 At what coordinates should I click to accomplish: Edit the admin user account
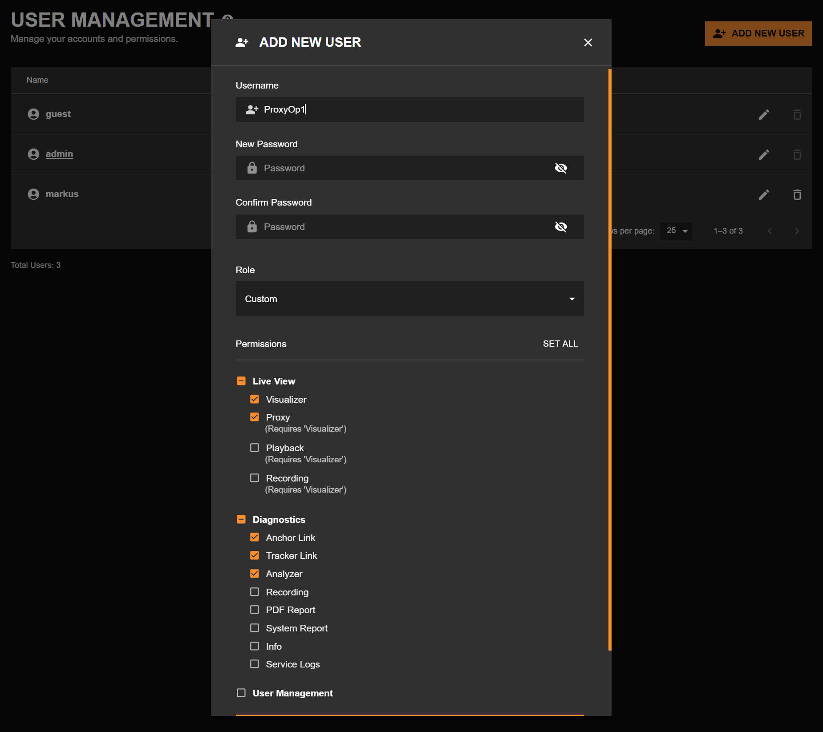[x=764, y=154]
